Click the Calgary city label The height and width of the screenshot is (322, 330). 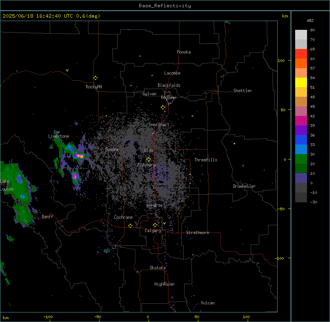click(x=153, y=231)
